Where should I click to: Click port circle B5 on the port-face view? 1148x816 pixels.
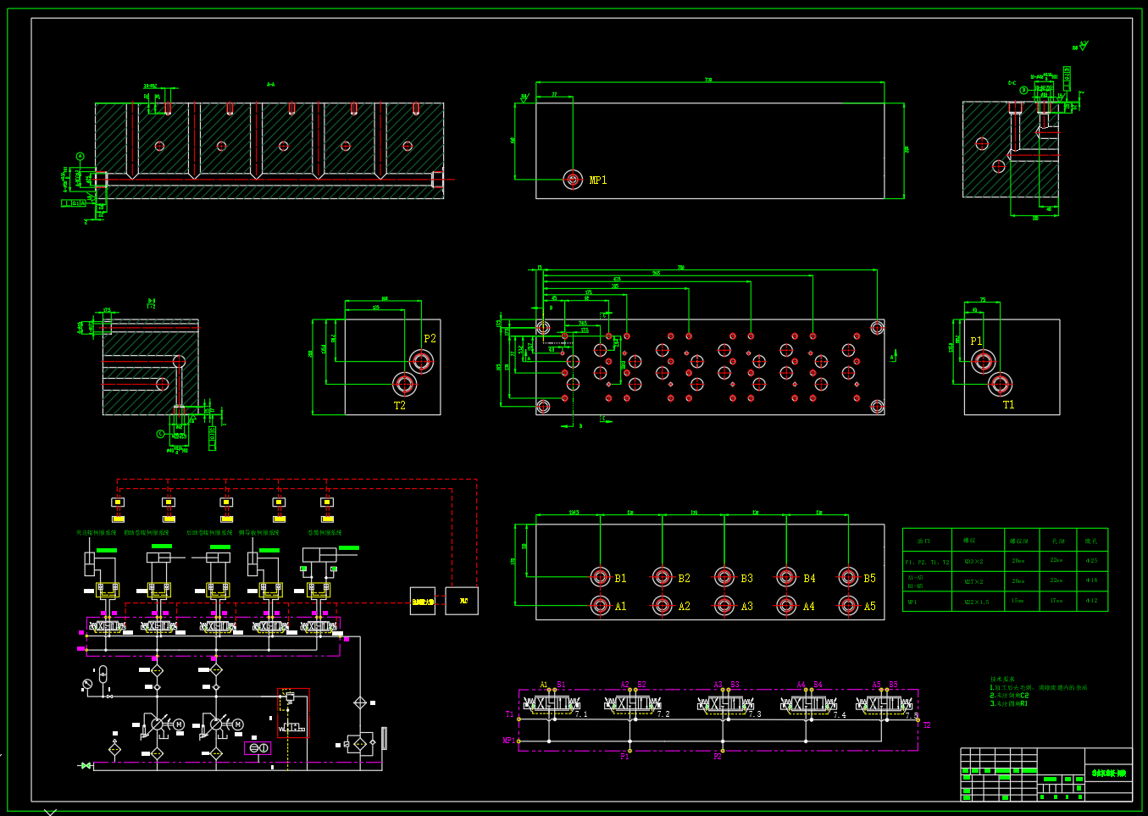pyautogui.click(x=848, y=578)
